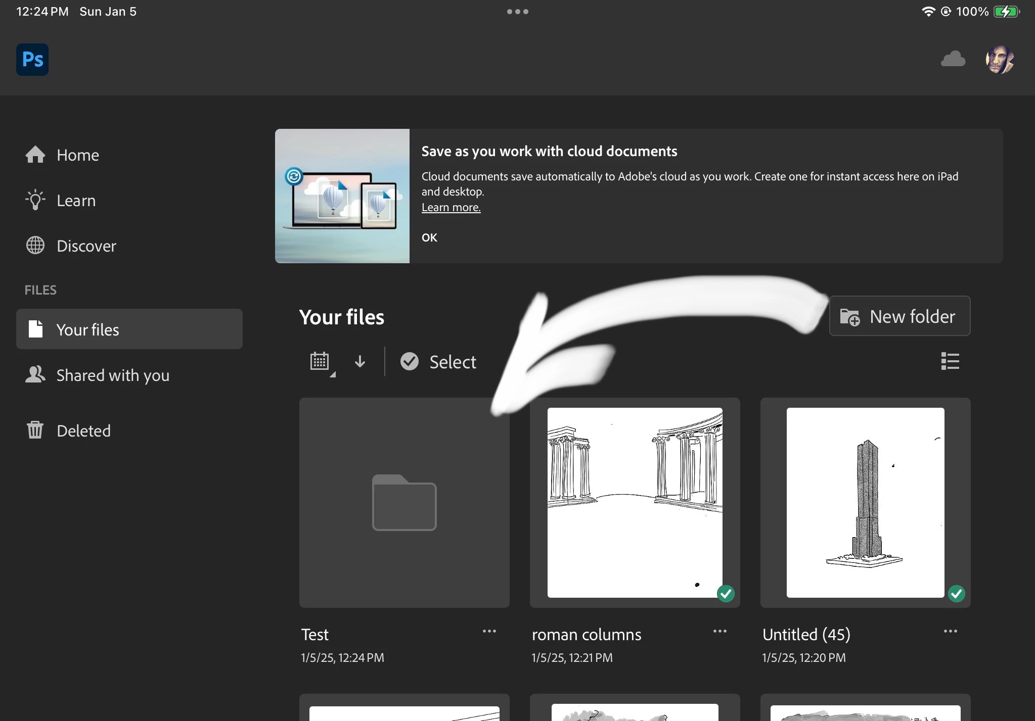Open more options for Test folder

pyautogui.click(x=489, y=632)
